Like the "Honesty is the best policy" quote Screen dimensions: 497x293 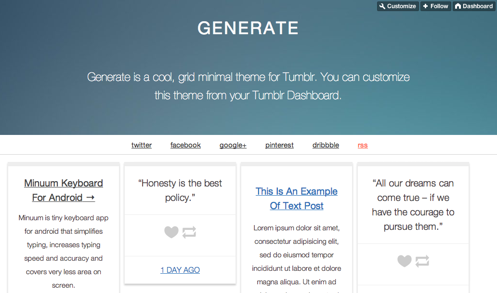[x=171, y=232]
